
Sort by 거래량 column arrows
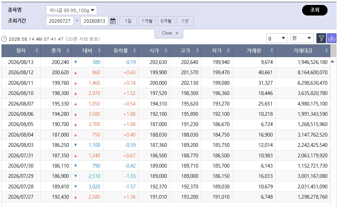tap(272, 51)
